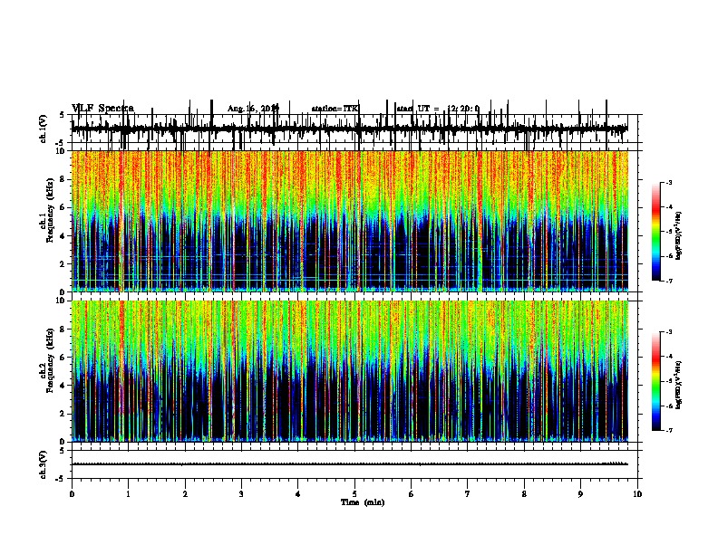Screen dimensions: 718x554
Task: Click the ch.3(V) axis label
Action: tap(43, 464)
